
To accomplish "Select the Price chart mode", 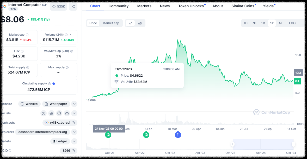I will click(x=93, y=23).
